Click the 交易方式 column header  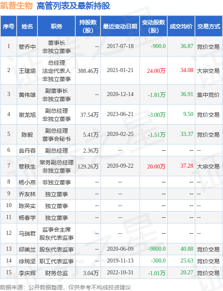point(209,26)
